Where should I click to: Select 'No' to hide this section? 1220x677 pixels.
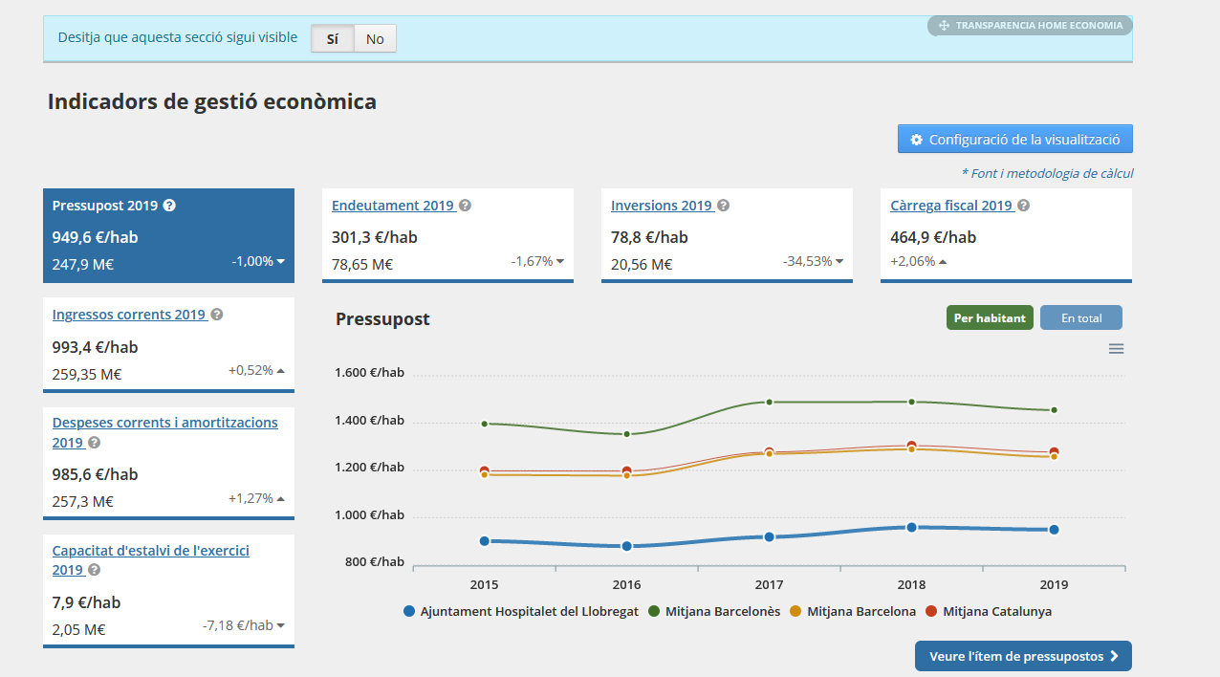pyautogui.click(x=375, y=39)
